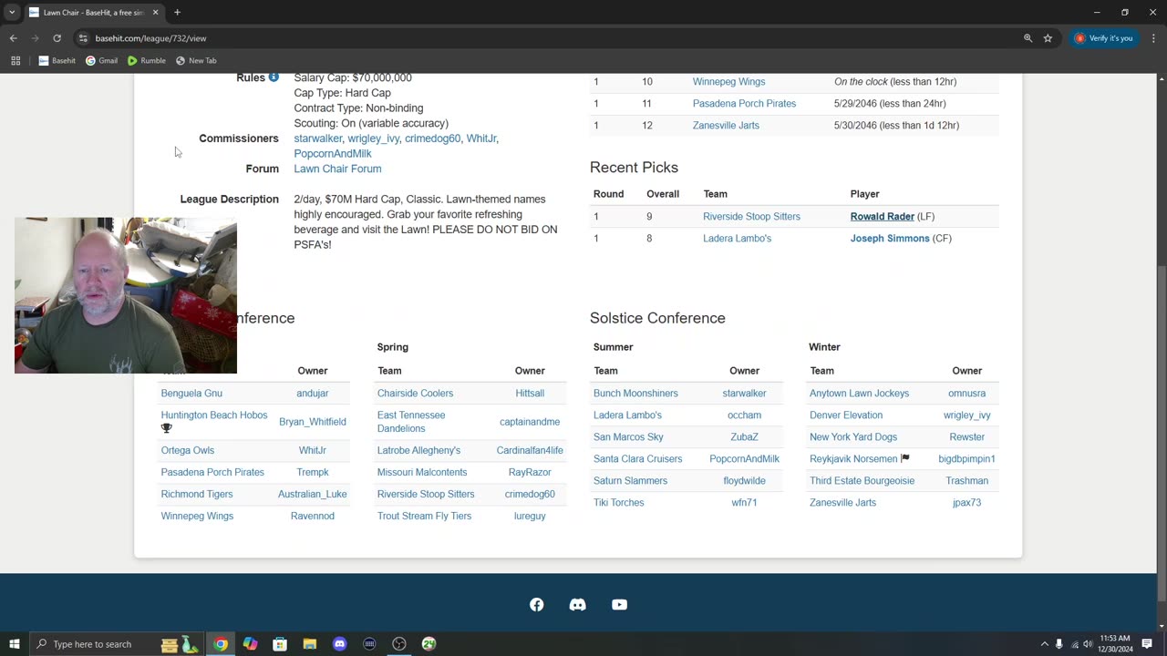Open the Benguela Gnu team page
The width and height of the screenshot is (1167, 656).
click(x=191, y=394)
